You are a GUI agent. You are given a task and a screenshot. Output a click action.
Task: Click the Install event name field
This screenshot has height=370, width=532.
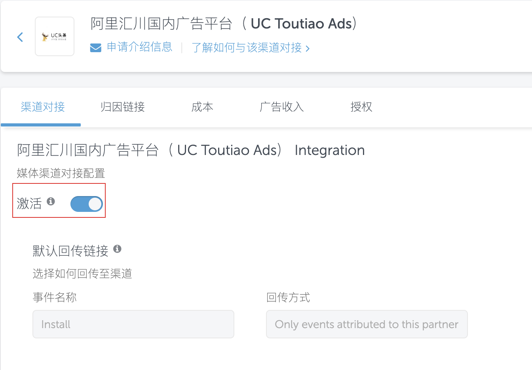pyautogui.click(x=133, y=324)
